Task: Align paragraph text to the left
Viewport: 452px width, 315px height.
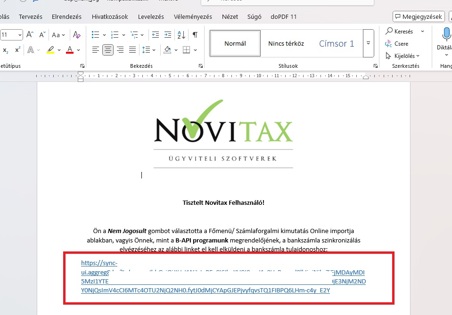Action: point(96,50)
